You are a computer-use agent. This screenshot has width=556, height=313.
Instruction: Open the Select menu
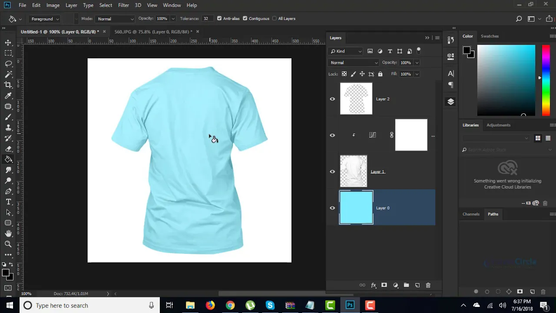106,5
